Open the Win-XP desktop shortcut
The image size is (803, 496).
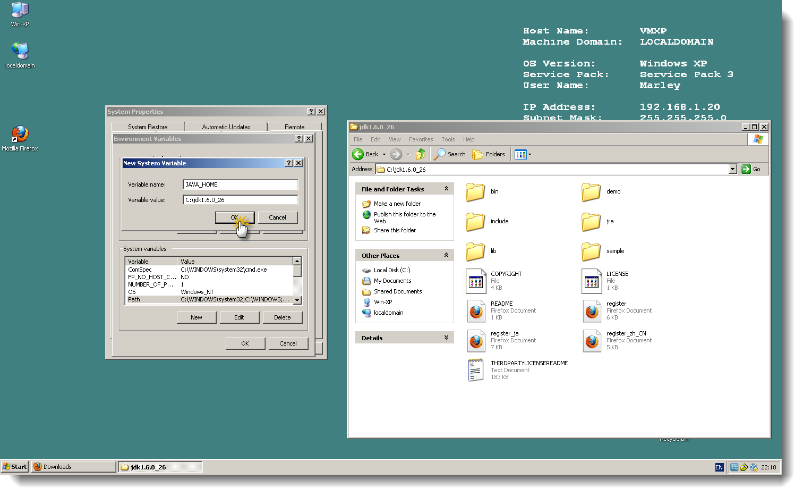click(19, 11)
